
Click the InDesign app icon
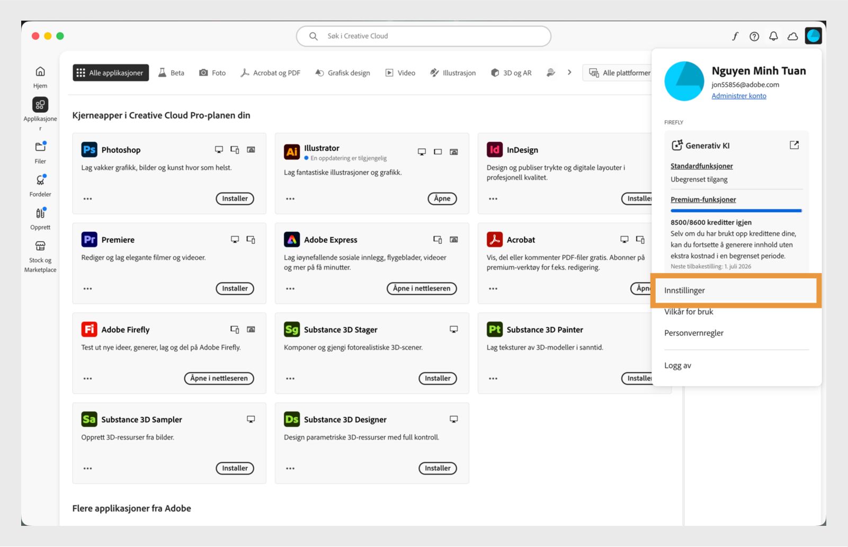coord(495,150)
